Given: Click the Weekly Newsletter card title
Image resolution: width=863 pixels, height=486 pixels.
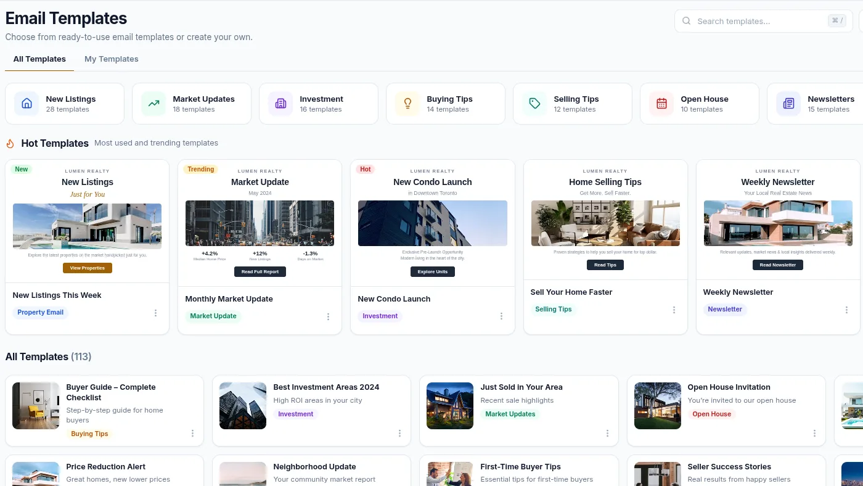Looking at the screenshot, I should (x=738, y=292).
